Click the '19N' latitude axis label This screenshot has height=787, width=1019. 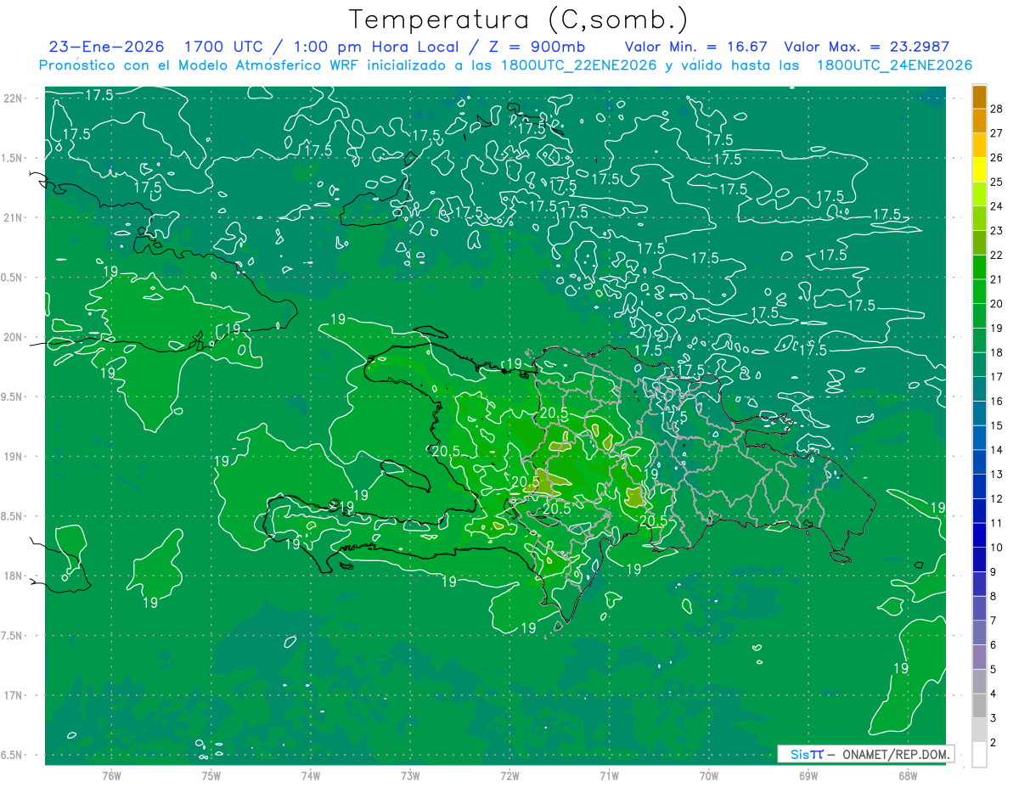coord(14,457)
